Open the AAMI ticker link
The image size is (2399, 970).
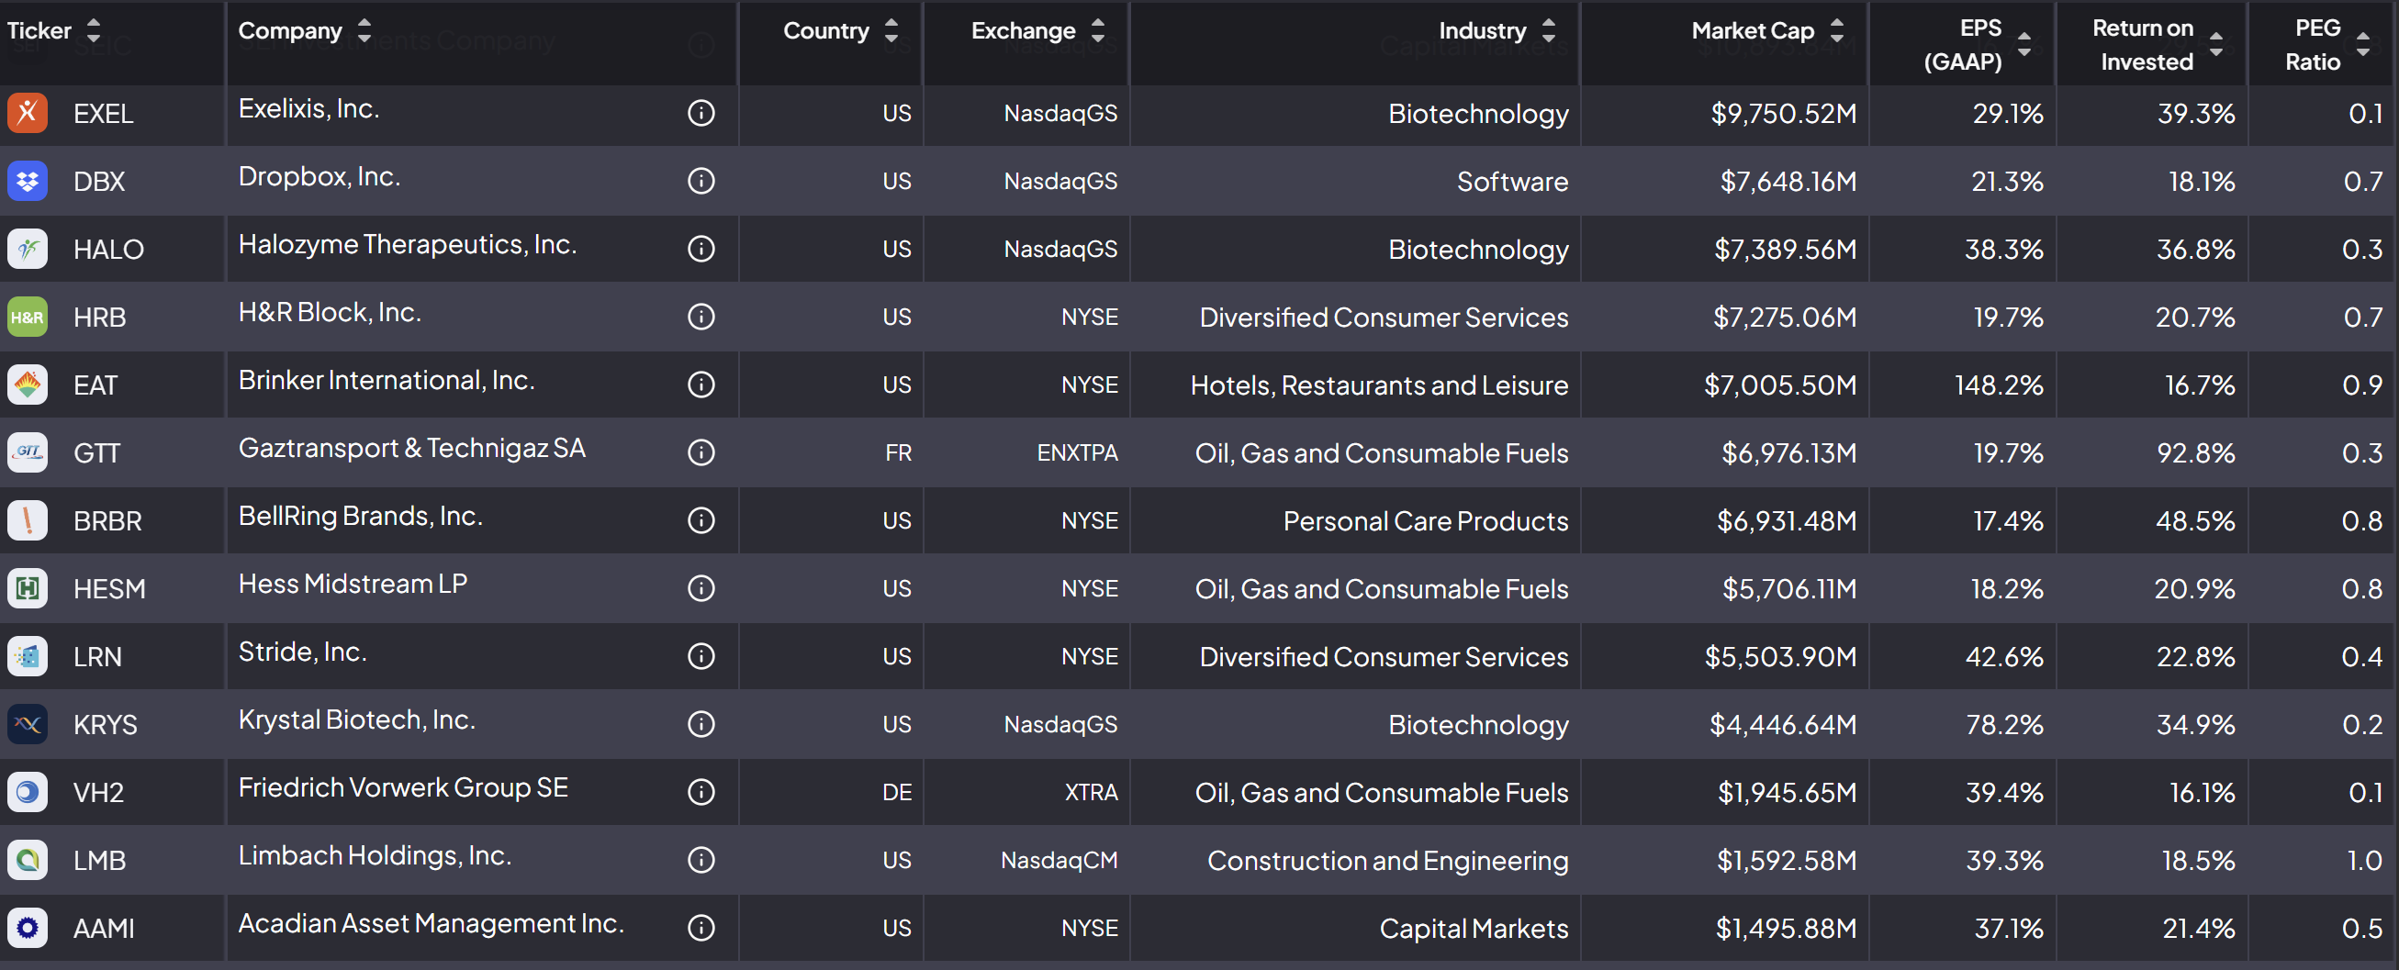pyautogui.click(x=105, y=929)
